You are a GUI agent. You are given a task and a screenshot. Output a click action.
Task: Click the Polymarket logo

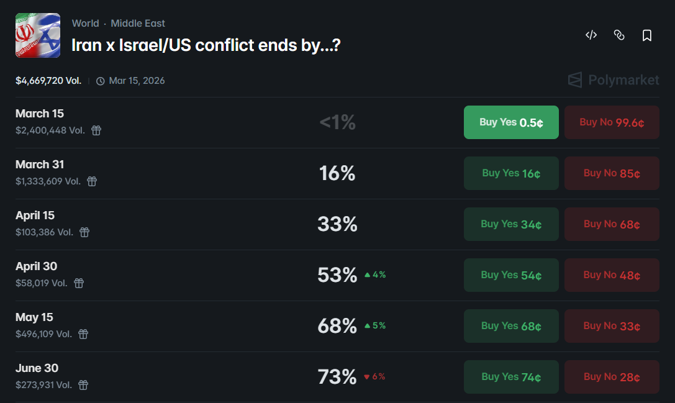coord(613,79)
